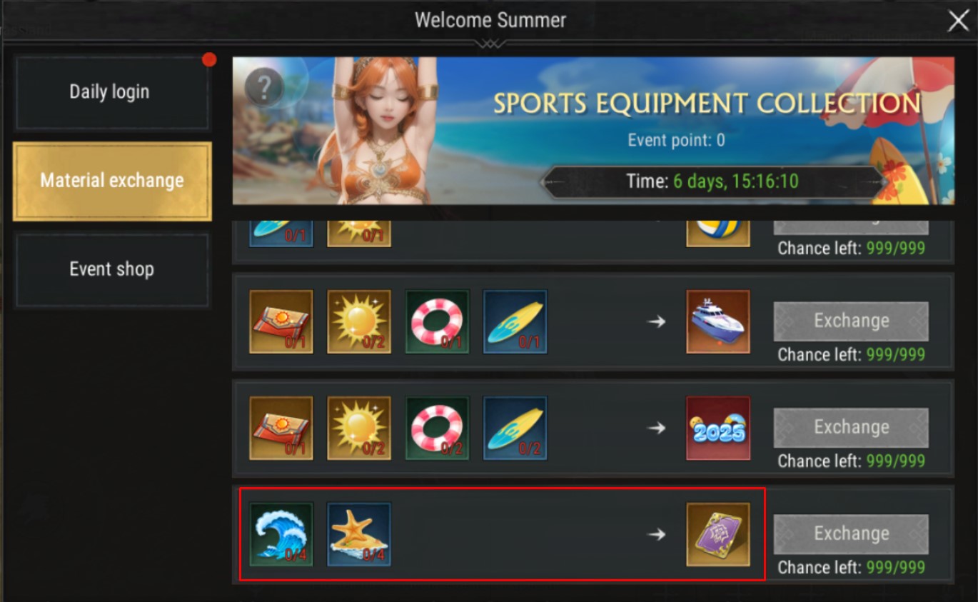This screenshot has height=602, width=978.
Task: Close the Welcome Summer window
Action: point(958,21)
